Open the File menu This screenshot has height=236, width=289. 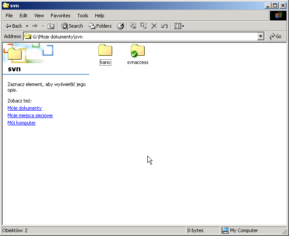[9, 16]
